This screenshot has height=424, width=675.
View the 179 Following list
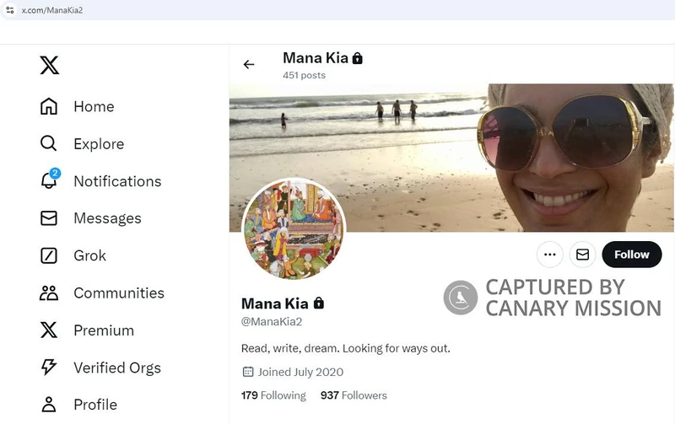click(x=273, y=395)
